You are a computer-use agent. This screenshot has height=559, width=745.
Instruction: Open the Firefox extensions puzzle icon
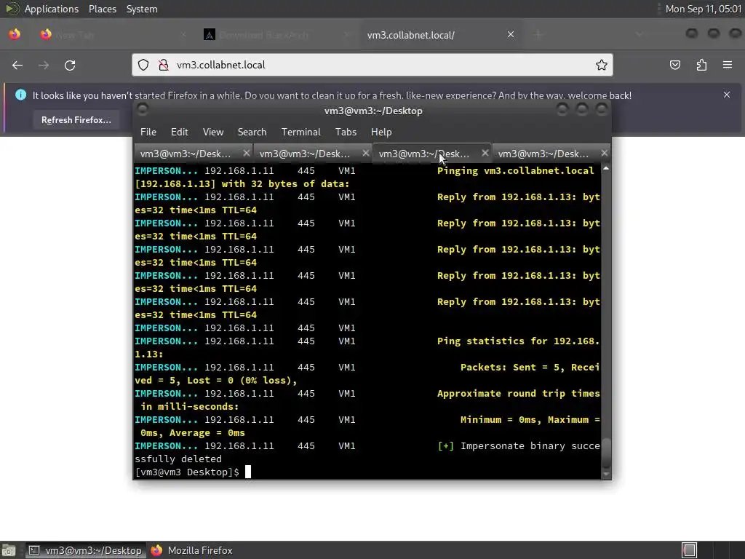tap(701, 65)
